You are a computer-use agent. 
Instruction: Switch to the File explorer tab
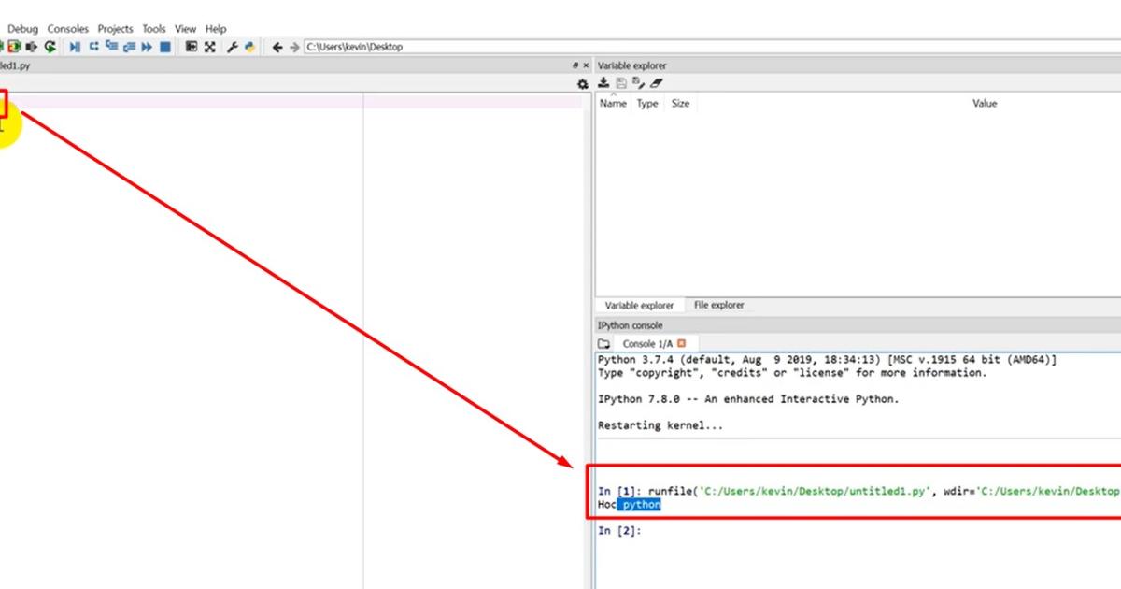(719, 306)
